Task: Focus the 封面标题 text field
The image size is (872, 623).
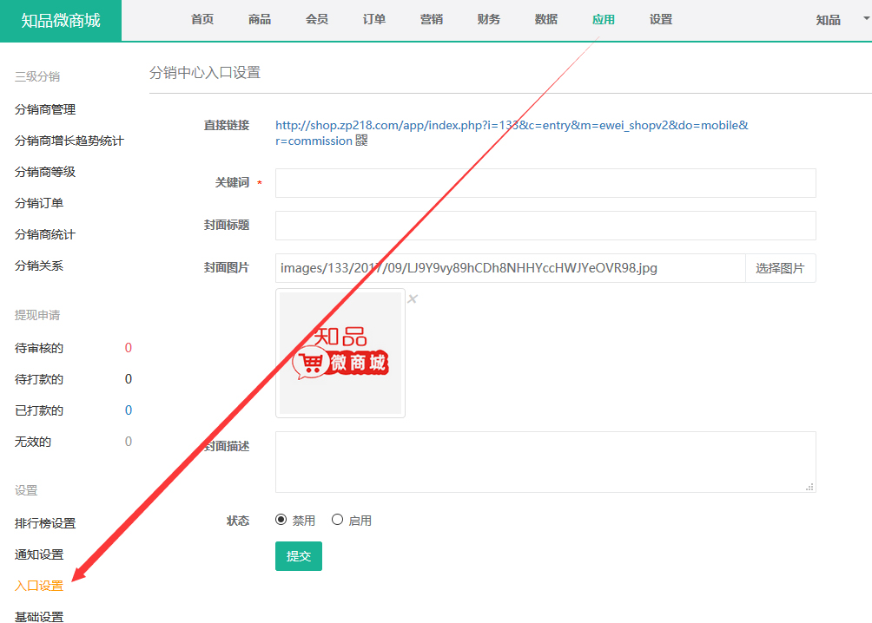Action: point(545,226)
